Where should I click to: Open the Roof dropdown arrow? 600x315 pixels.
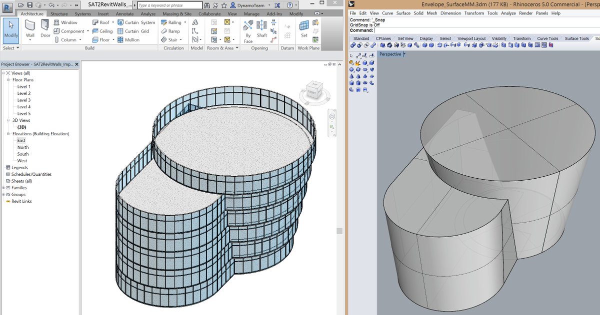pos(114,22)
